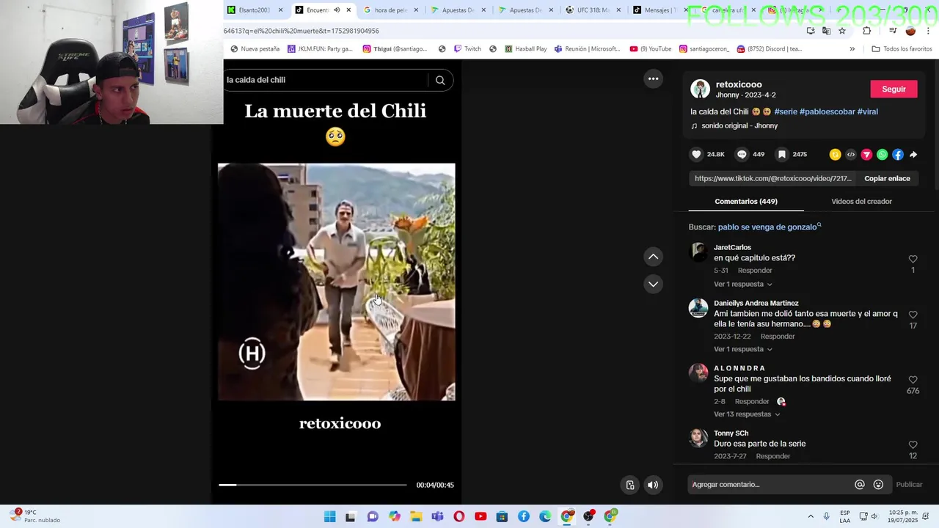
Task: Click the search magnifier in TikTok search box
Action: click(x=440, y=80)
